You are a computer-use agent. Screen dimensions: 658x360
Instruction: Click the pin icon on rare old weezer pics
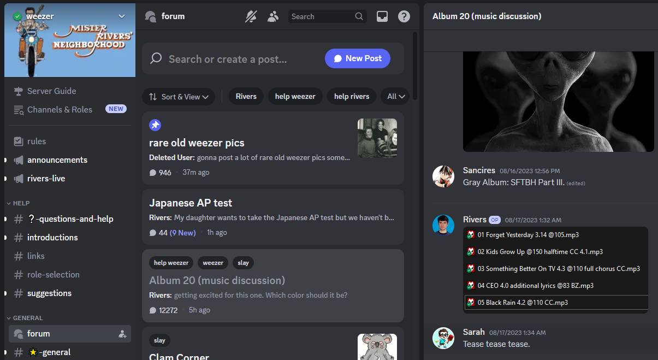(155, 125)
